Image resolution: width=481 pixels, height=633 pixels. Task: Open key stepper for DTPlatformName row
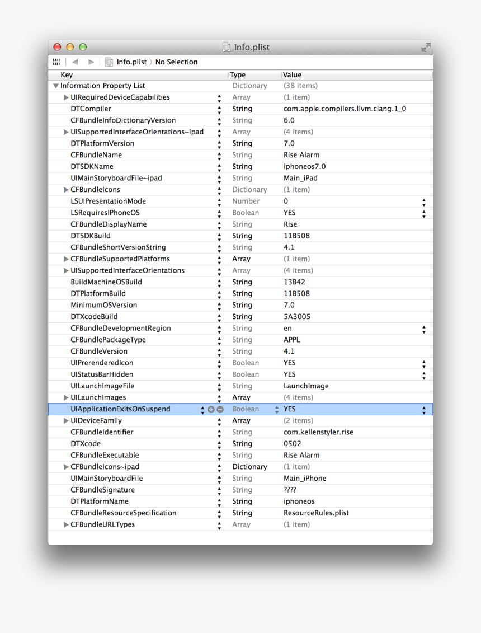coord(219,502)
